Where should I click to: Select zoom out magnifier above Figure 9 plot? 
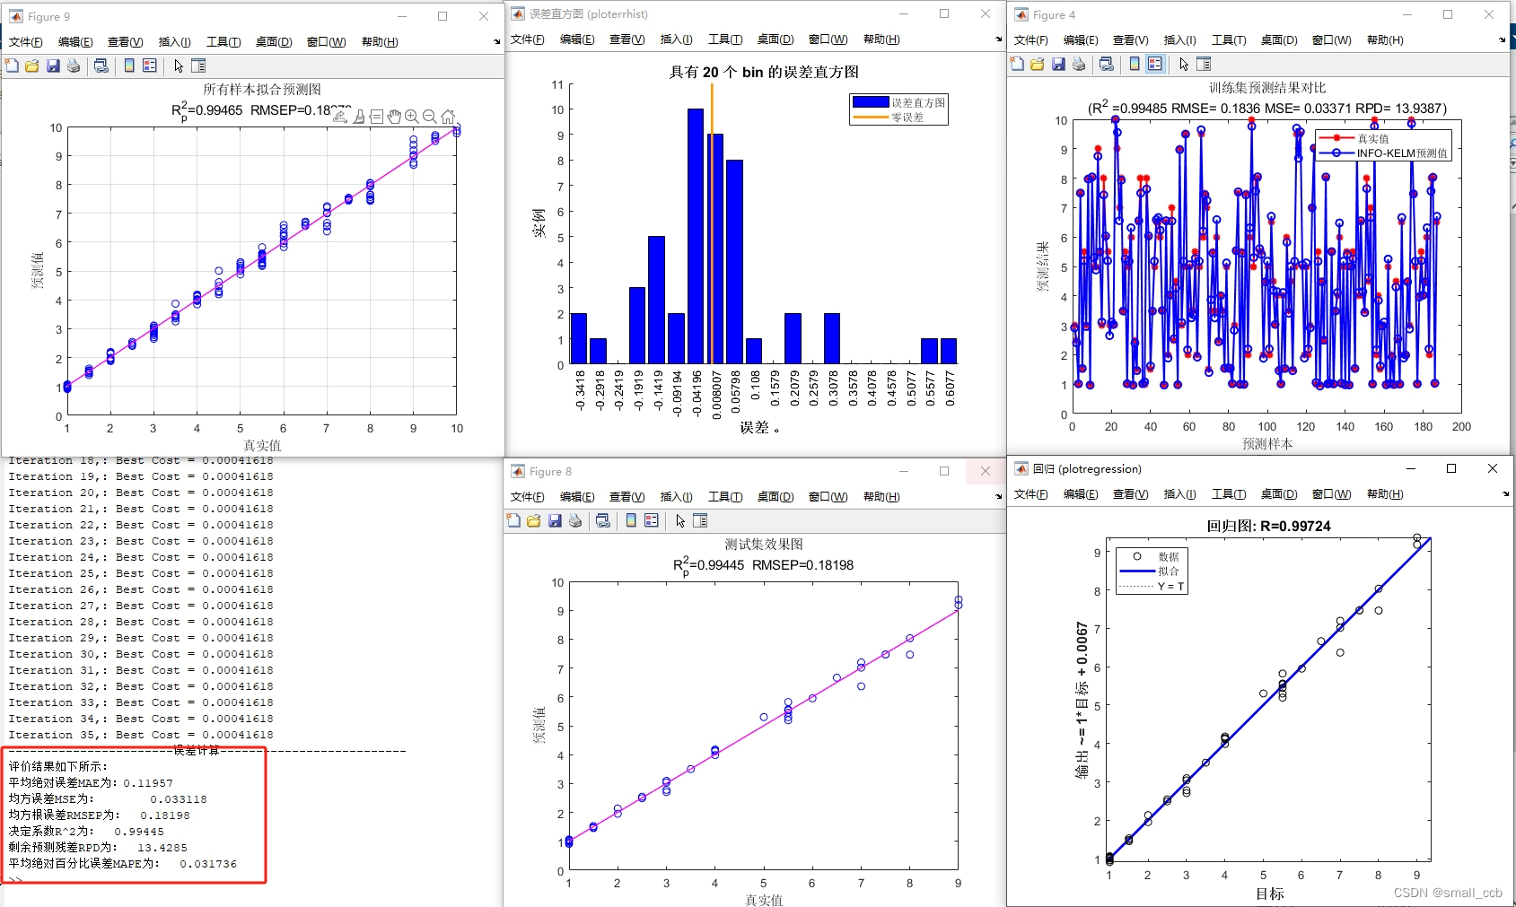click(430, 117)
